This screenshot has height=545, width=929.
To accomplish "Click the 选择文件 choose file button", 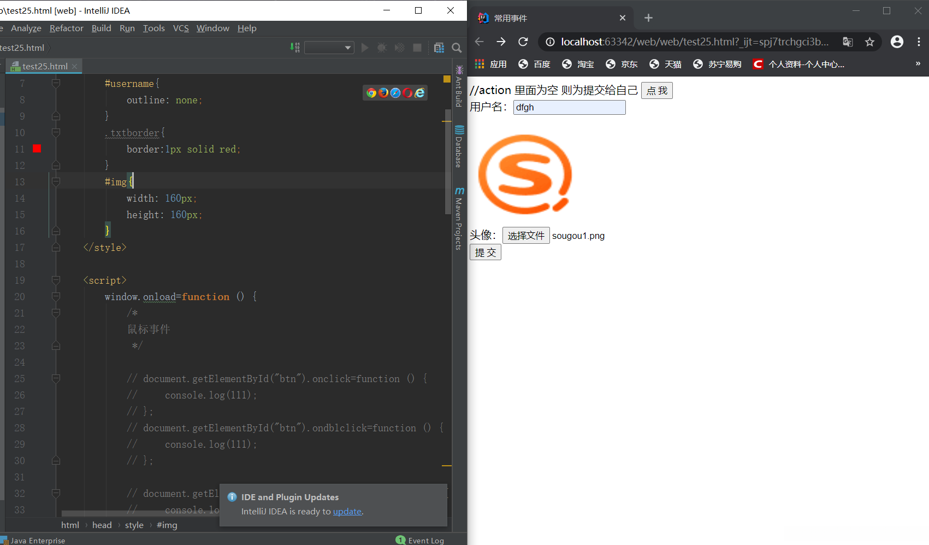I will pos(525,236).
